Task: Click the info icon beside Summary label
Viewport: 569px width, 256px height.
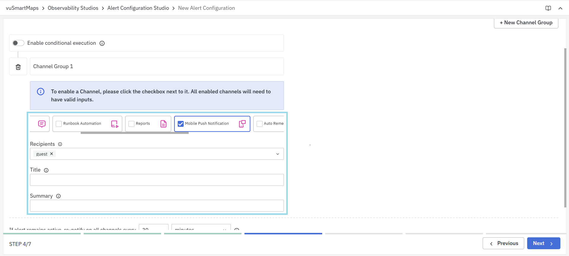Action: (58, 196)
